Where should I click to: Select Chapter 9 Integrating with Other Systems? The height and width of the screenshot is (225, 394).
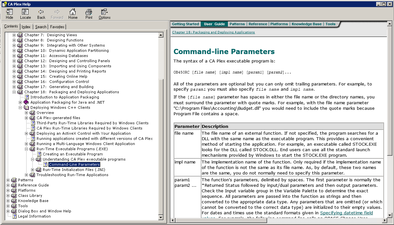tap(64, 45)
